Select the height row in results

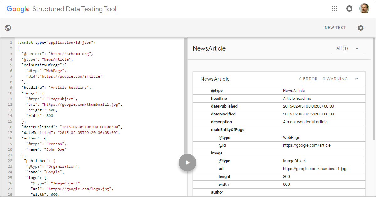point(279,177)
